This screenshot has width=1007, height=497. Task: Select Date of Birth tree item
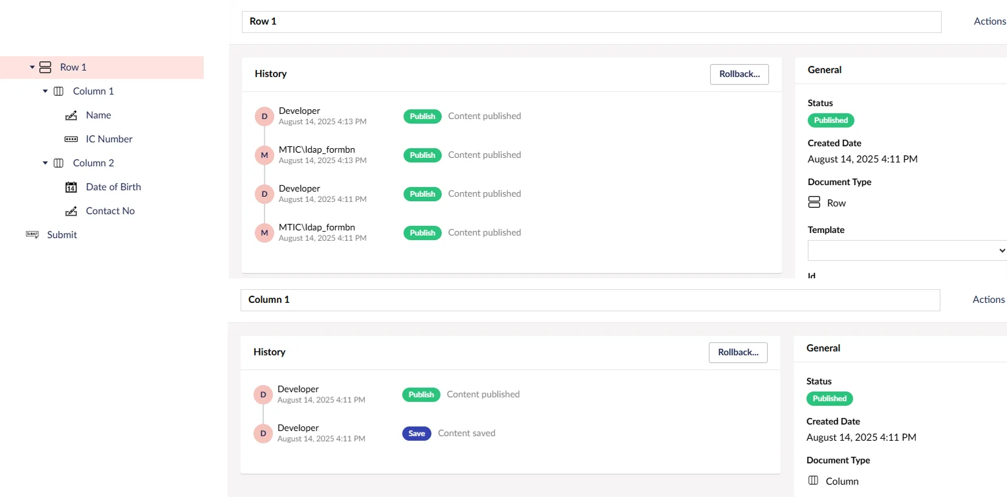click(x=113, y=187)
